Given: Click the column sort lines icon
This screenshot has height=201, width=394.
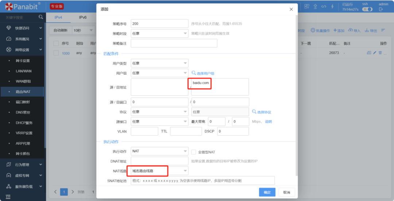Looking at the screenshot, I should tap(383, 30).
